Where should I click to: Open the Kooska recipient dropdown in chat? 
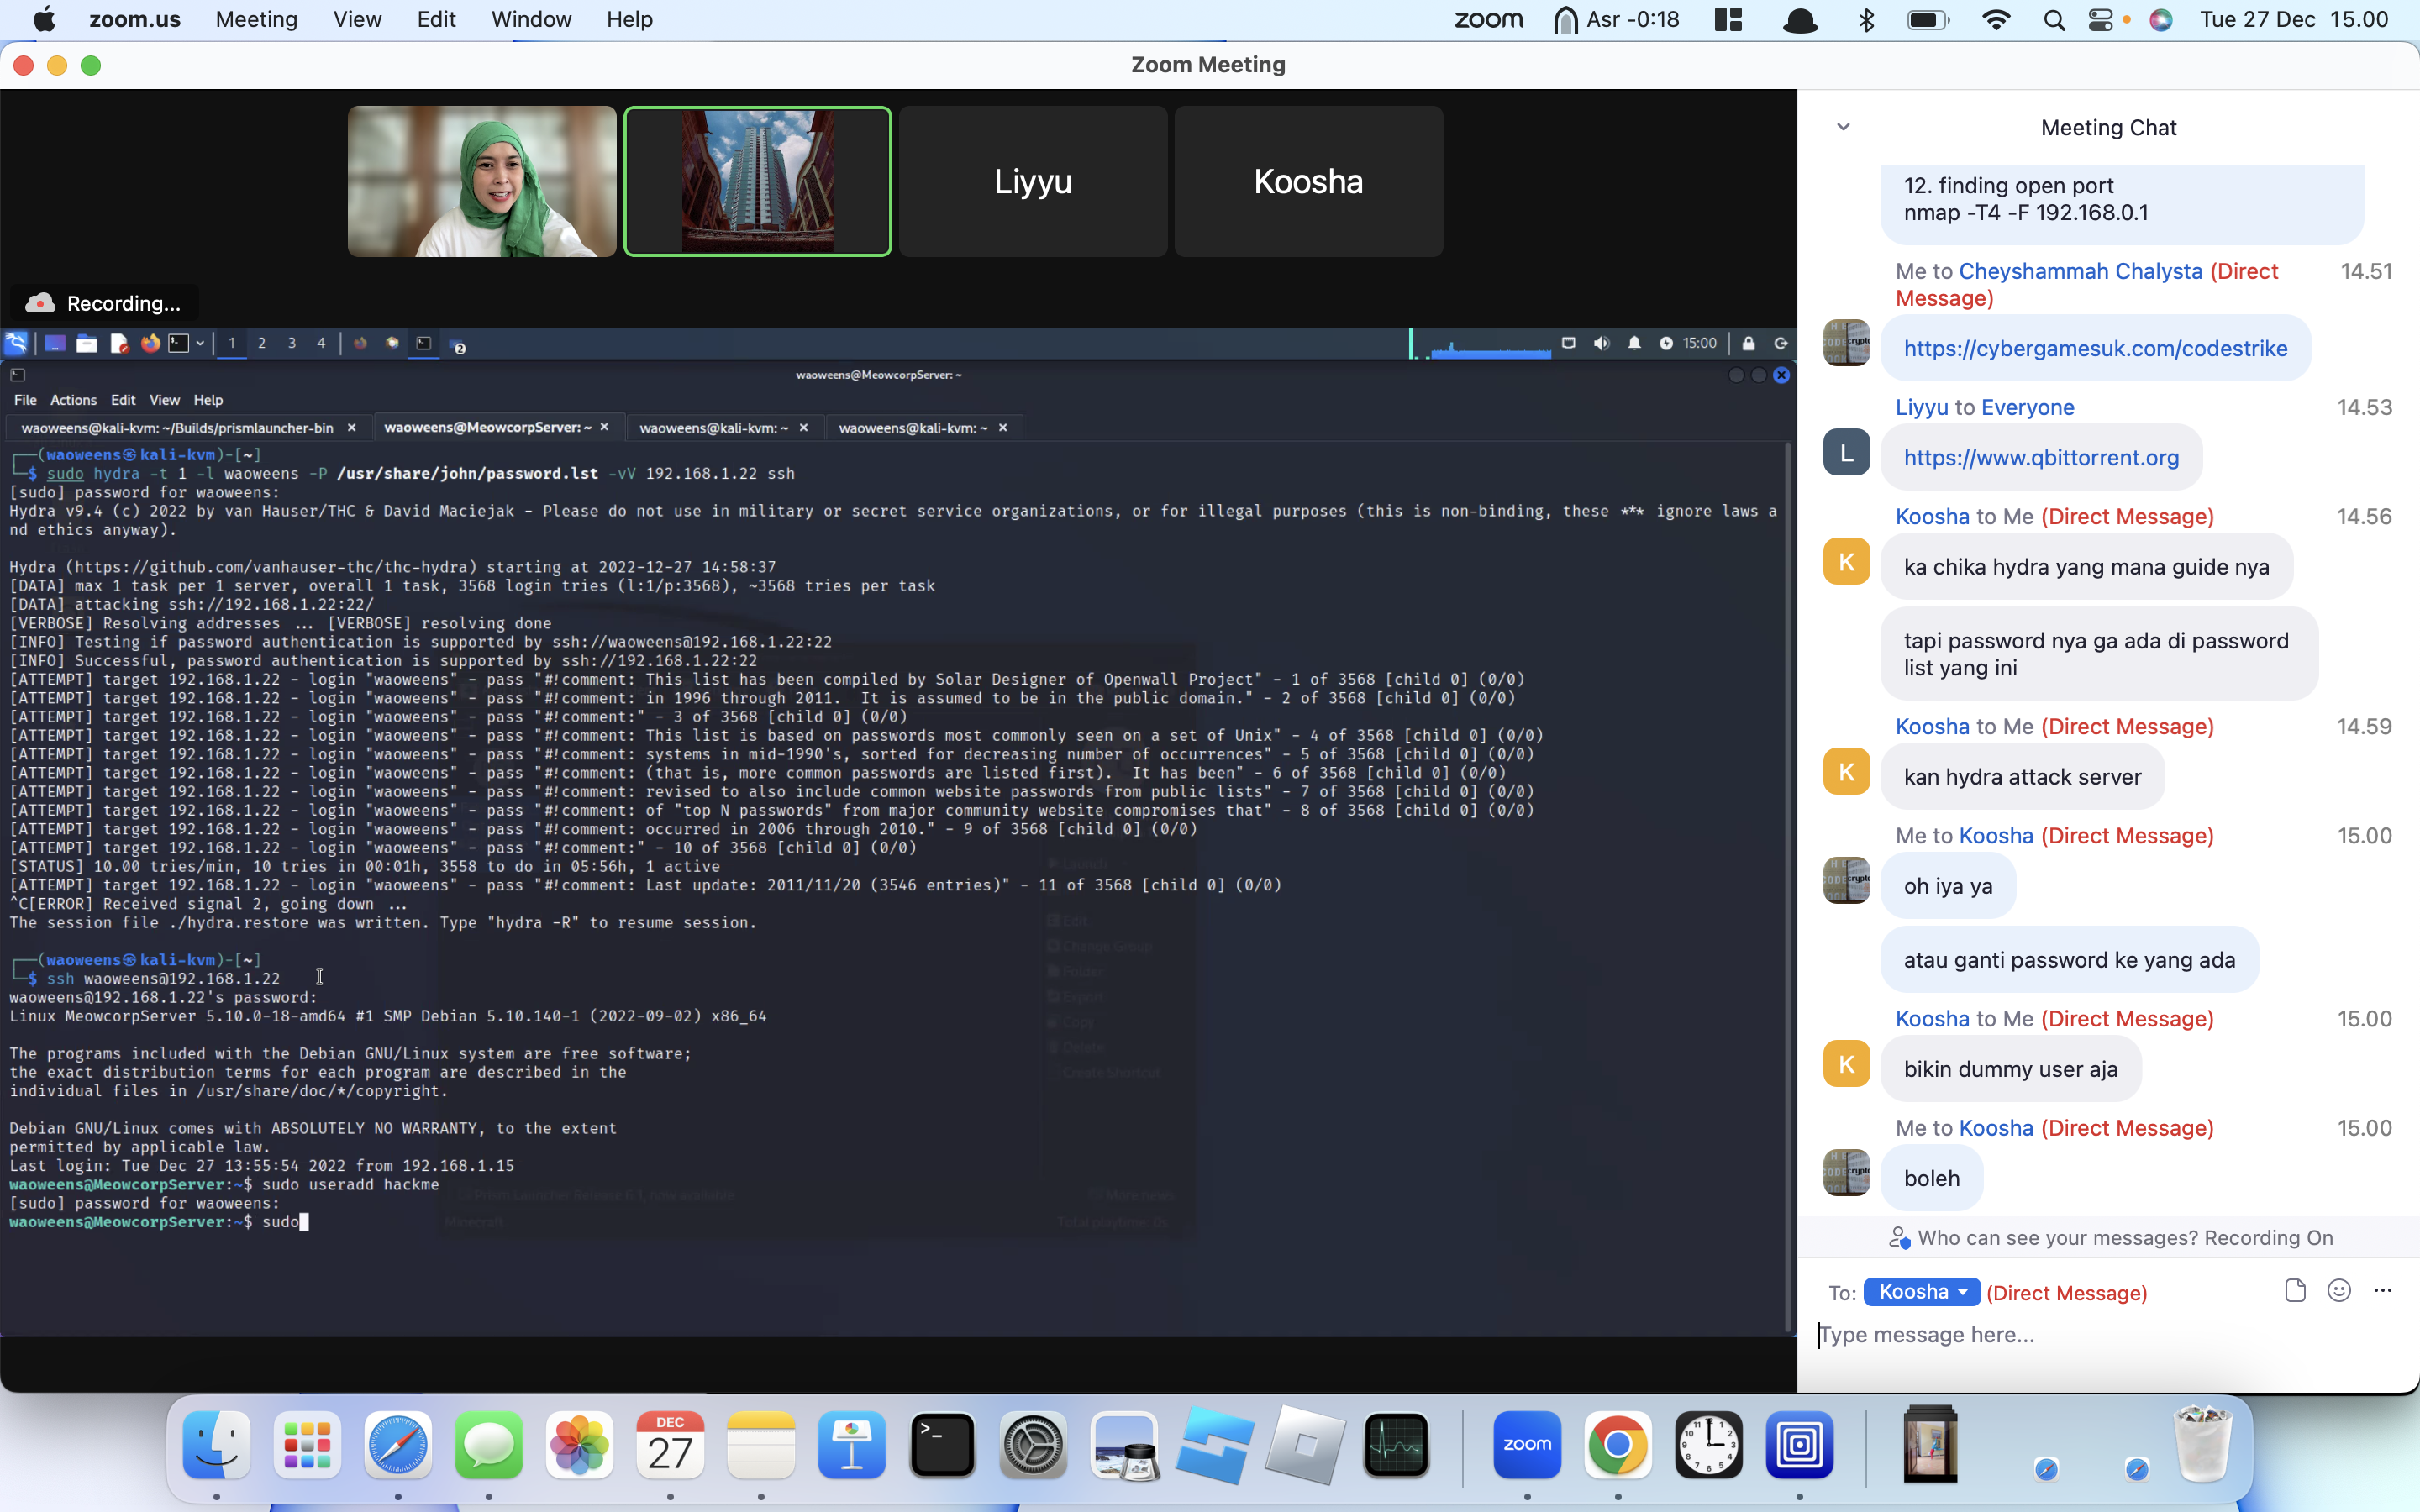1921,1292
